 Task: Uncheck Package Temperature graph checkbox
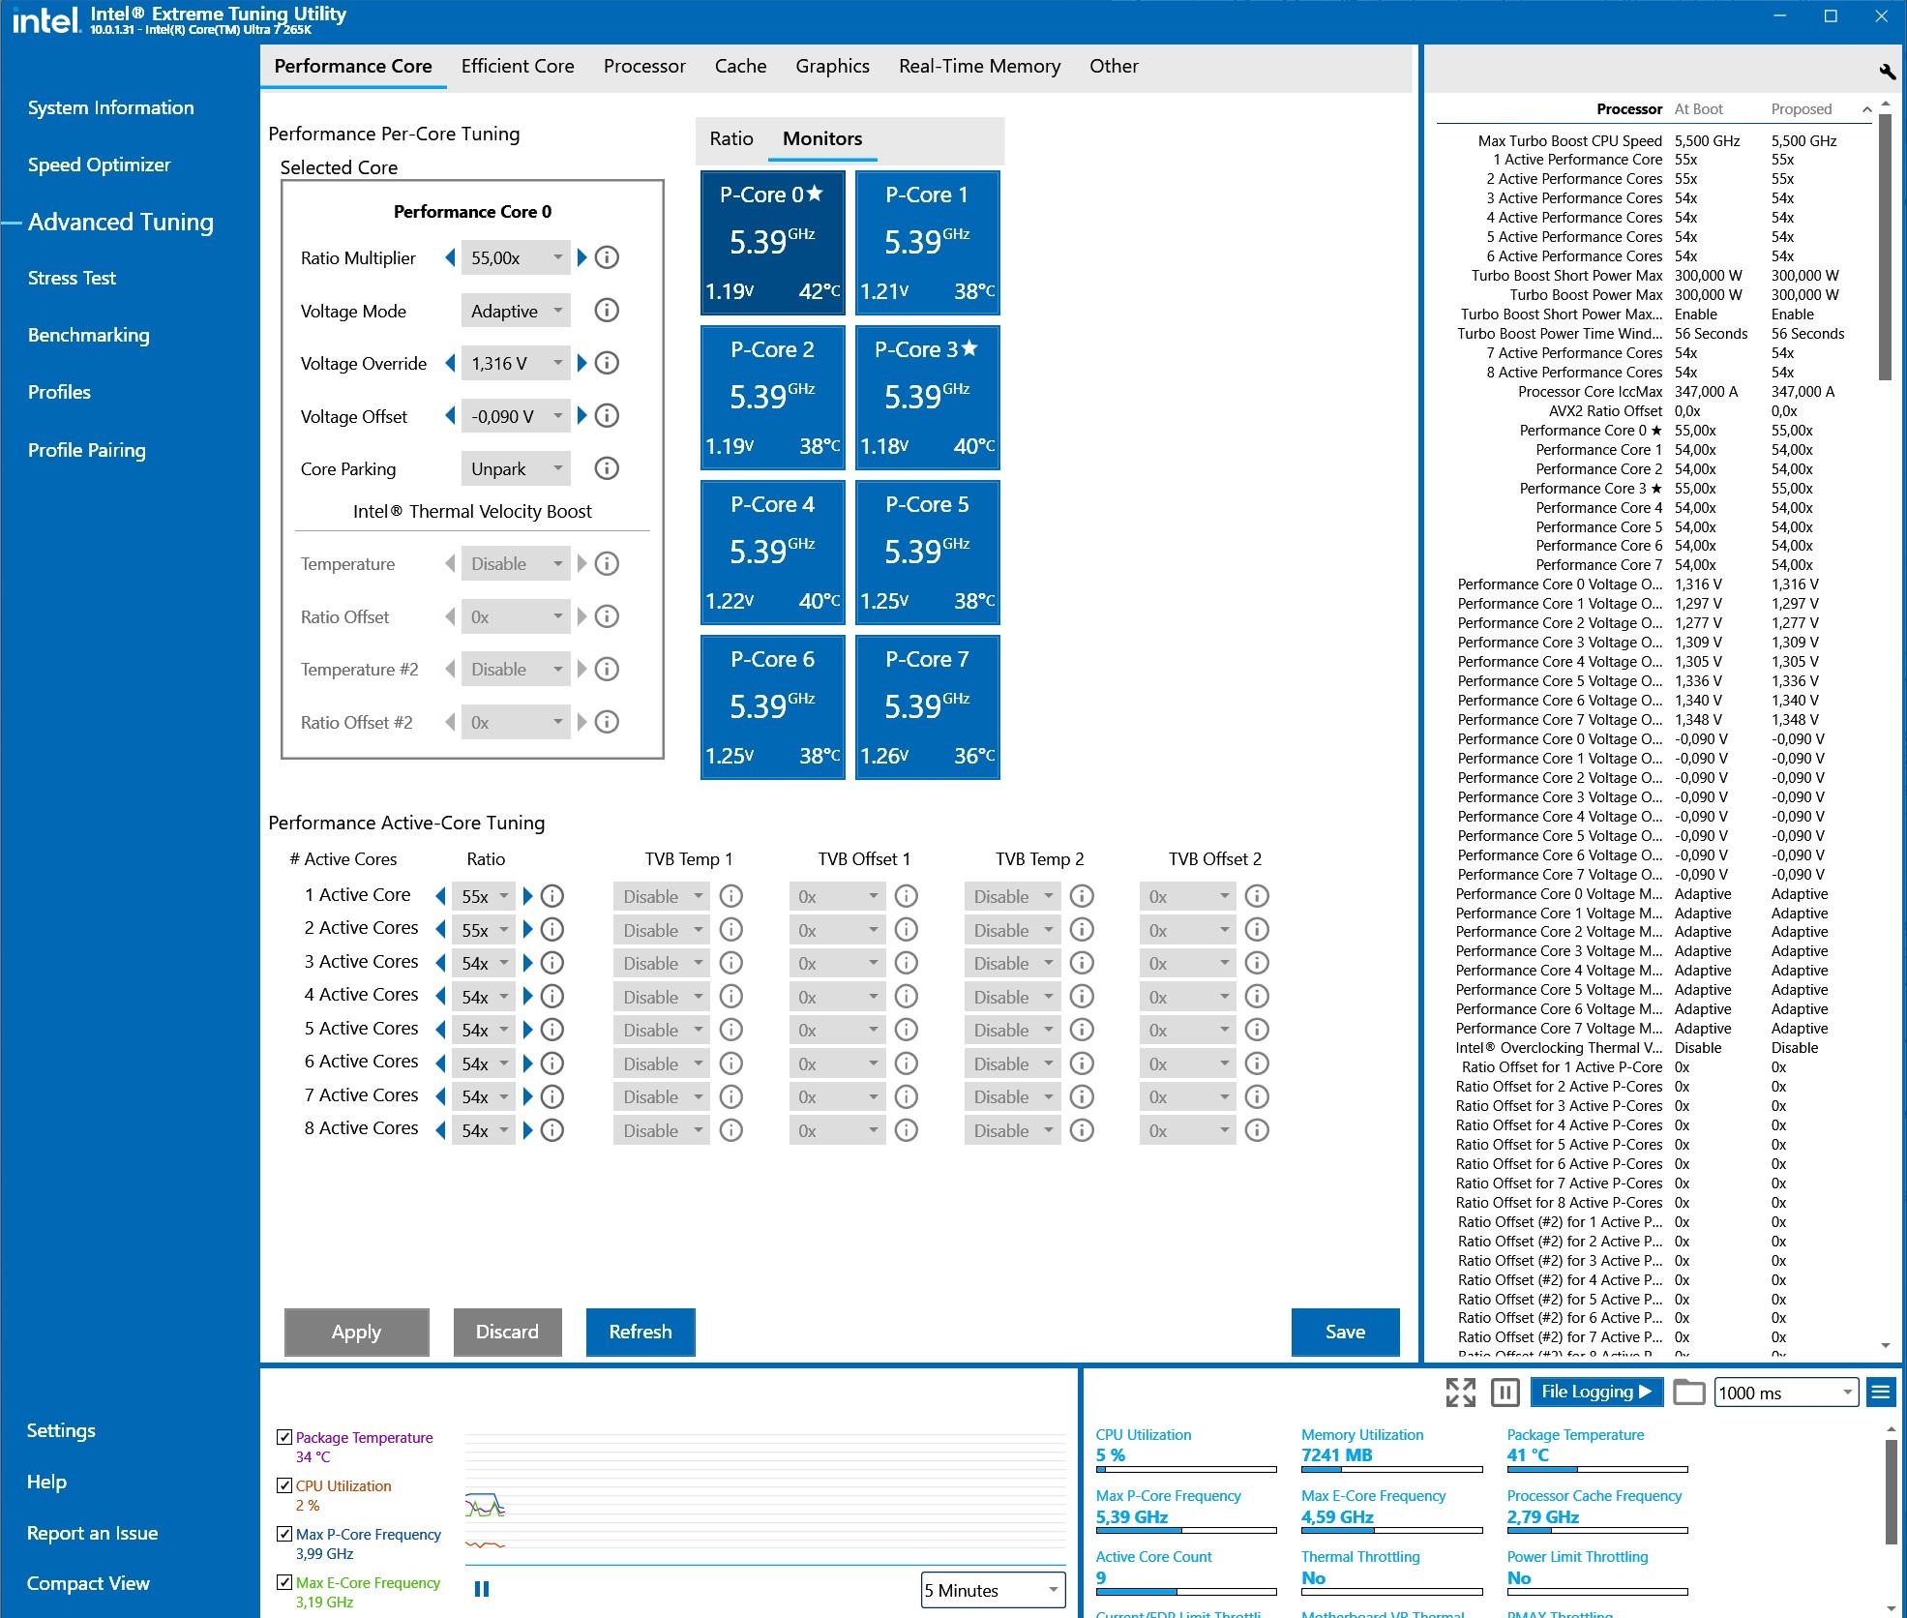[x=284, y=1437]
